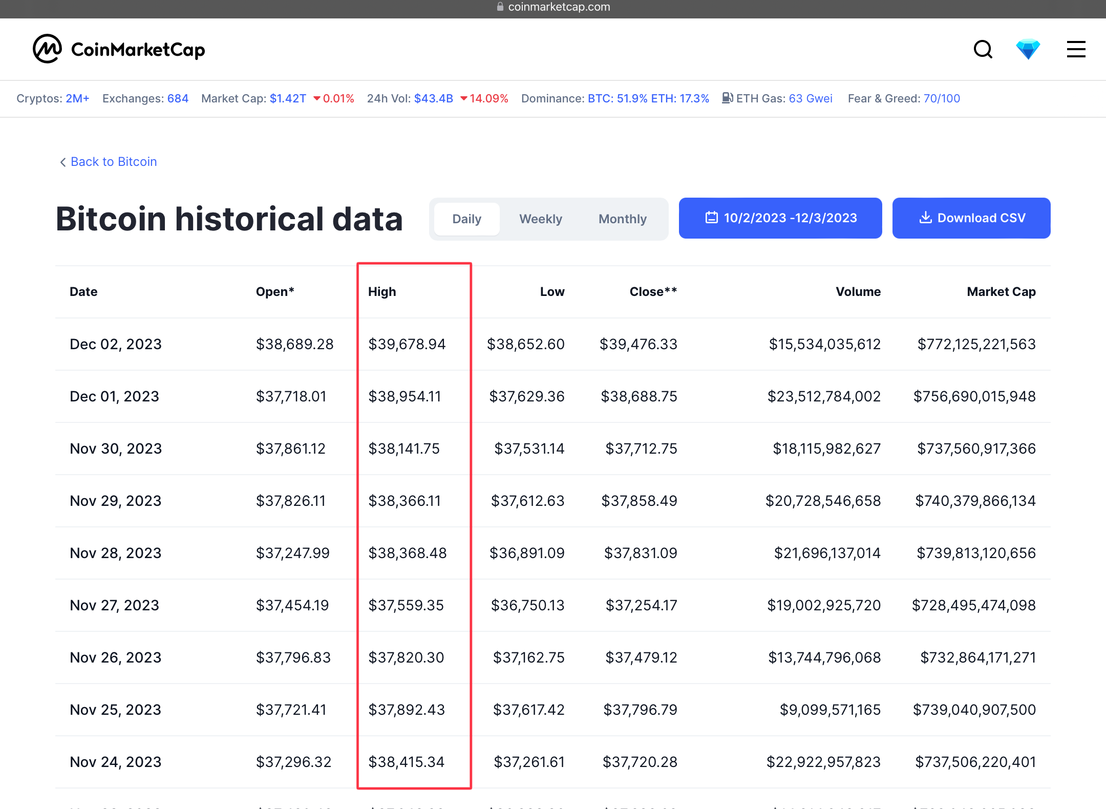Click the Low column header
The height and width of the screenshot is (809, 1106).
(x=552, y=292)
